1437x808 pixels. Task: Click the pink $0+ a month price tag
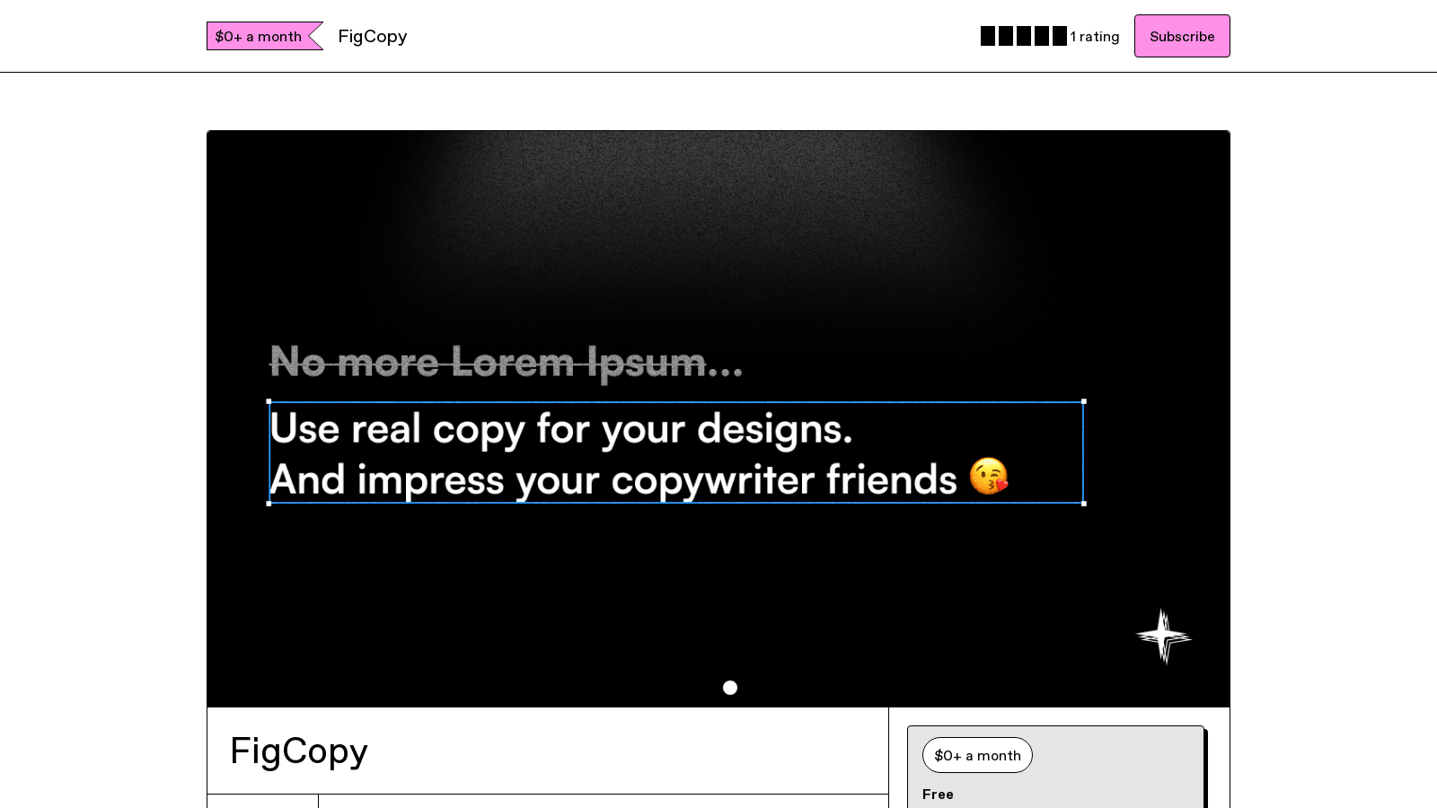click(264, 36)
